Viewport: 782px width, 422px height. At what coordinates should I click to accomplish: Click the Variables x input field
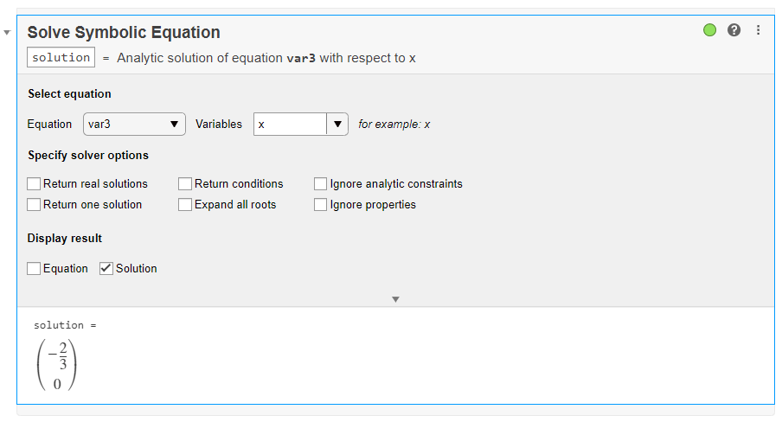(290, 124)
